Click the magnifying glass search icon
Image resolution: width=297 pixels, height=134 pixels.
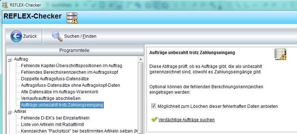[x=57, y=36]
